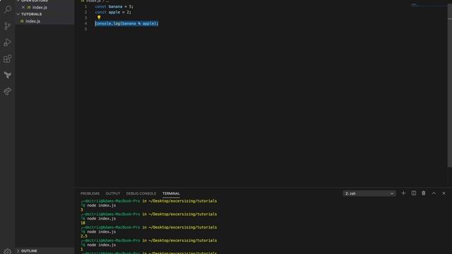
Task: Click the editor minimap
Action: click(x=429, y=5)
